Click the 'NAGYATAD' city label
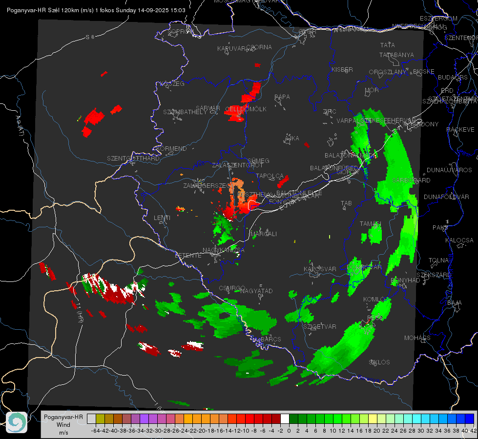478x439 pixels. pos(256,291)
